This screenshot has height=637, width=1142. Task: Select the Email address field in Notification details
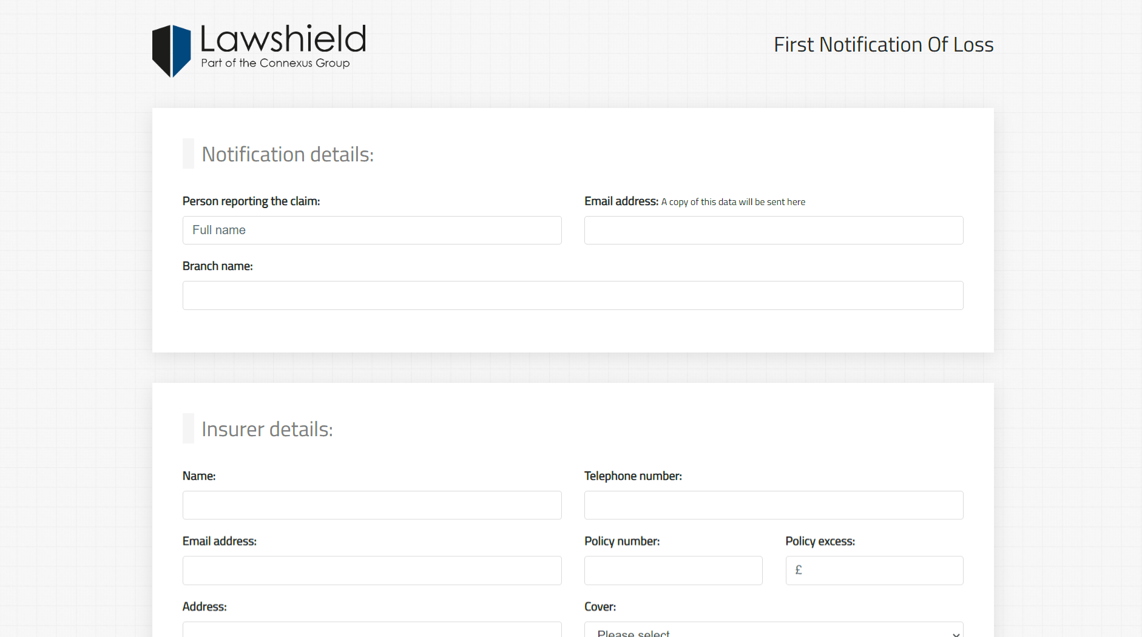(773, 230)
